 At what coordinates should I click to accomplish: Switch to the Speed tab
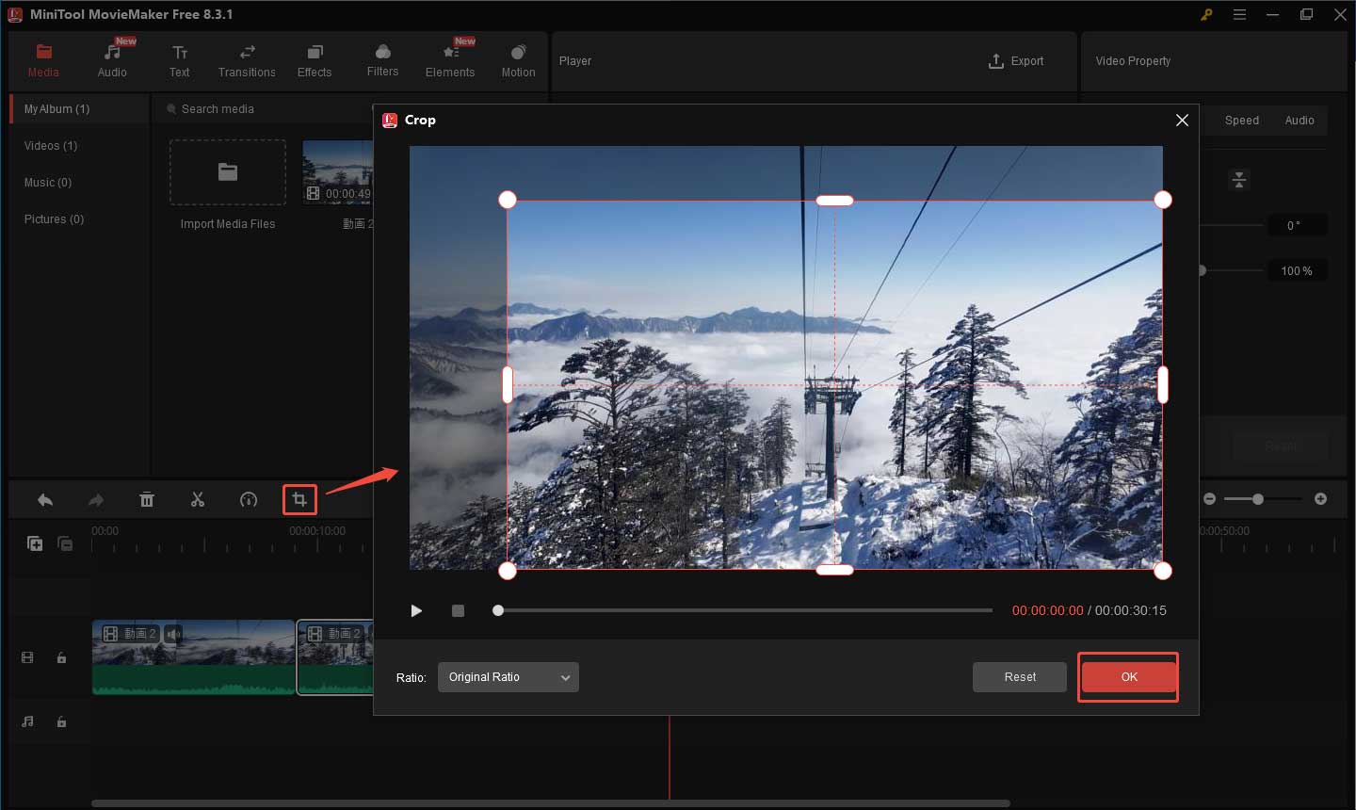(1241, 120)
